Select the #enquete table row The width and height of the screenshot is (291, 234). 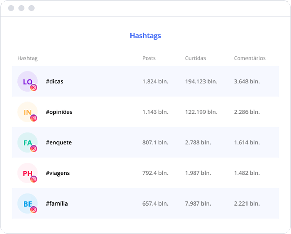click(x=145, y=142)
